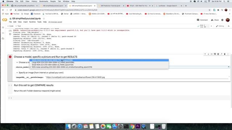Open the Colab Insert menu
Viewport: 232px width, 130px height.
pyautogui.click(x=25, y=22)
